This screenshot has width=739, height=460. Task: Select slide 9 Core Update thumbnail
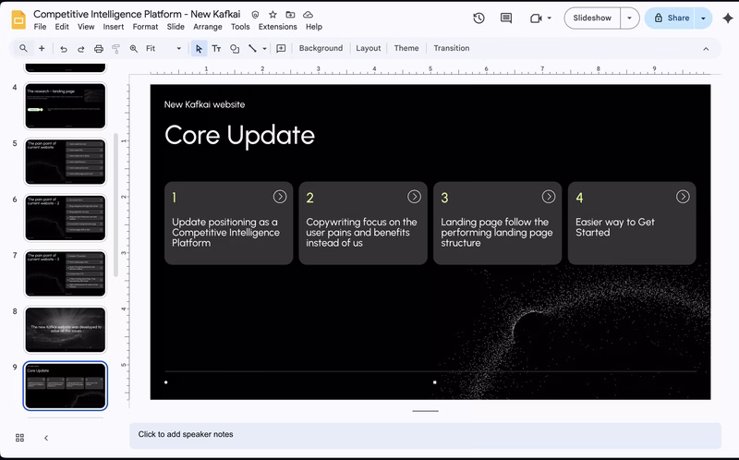pos(66,386)
